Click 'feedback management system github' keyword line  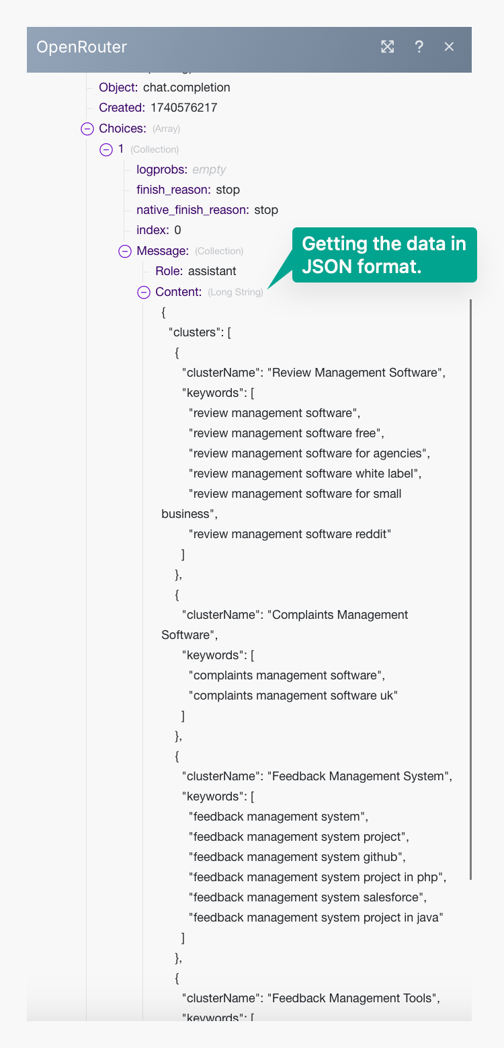[x=297, y=857]
